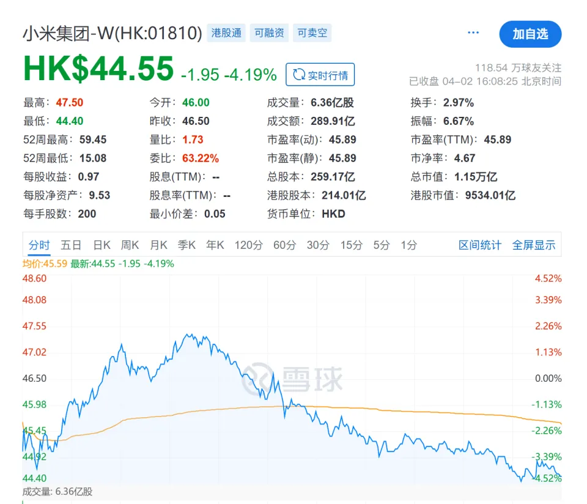The image size is (587, 504).
Task: Choose the 15分 interval tab
Action: 352,245
